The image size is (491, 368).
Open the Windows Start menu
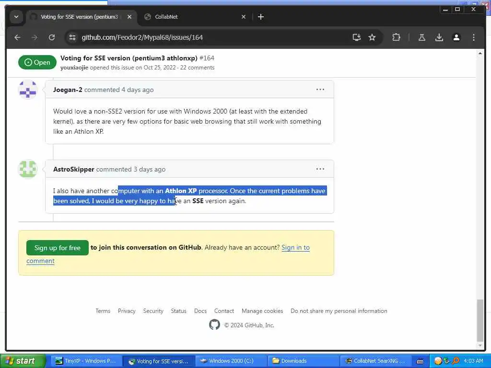(23, 361)
